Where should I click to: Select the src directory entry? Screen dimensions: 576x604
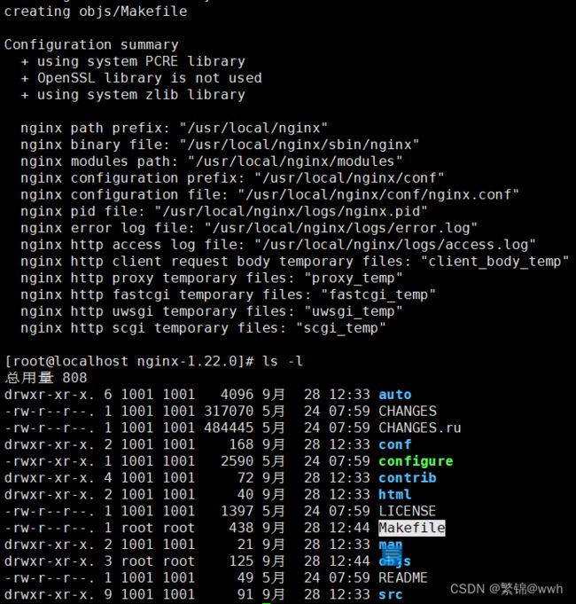(x=391, y=594)
